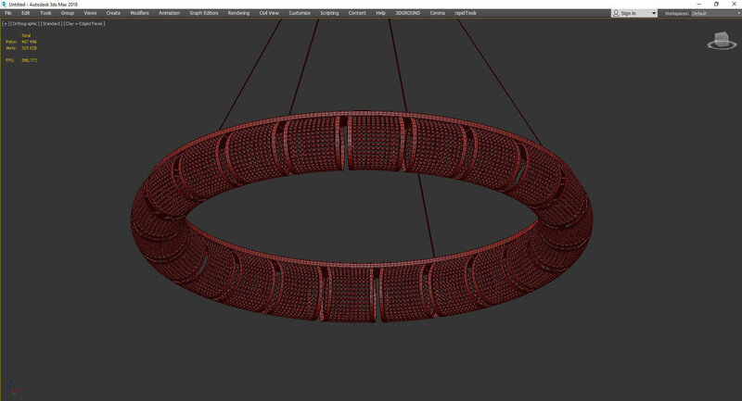
Task: Open the 3DGROUND menu
Action: [x=408, y=14]
